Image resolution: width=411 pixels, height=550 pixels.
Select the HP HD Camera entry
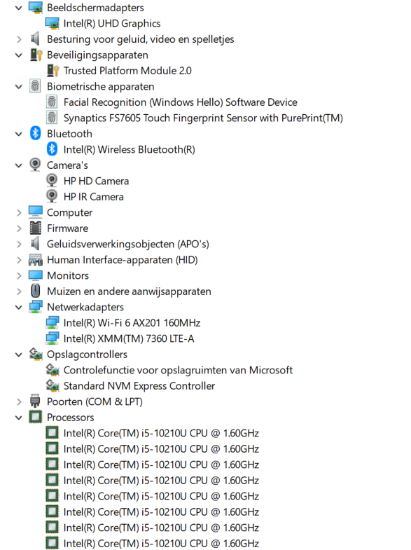[x=96, y=181]
